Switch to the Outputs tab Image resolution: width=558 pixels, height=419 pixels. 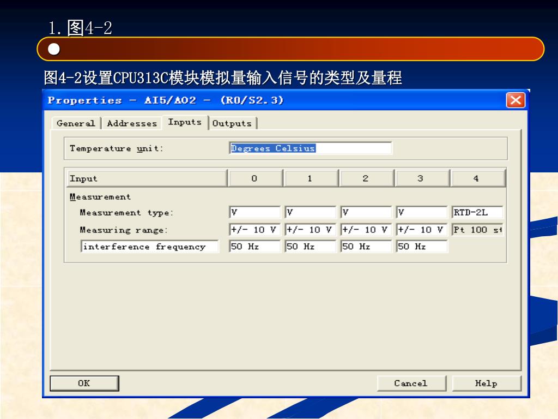pos(232,123)
